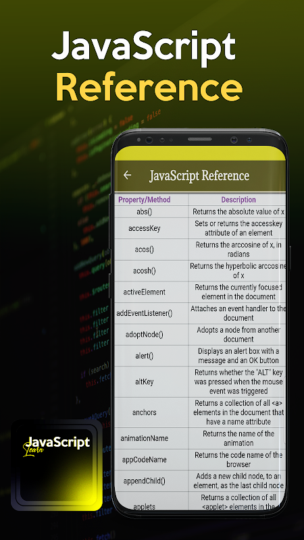
Task: Select 'Returns the arccosine of x' description
Action: [x=238, y=250]
